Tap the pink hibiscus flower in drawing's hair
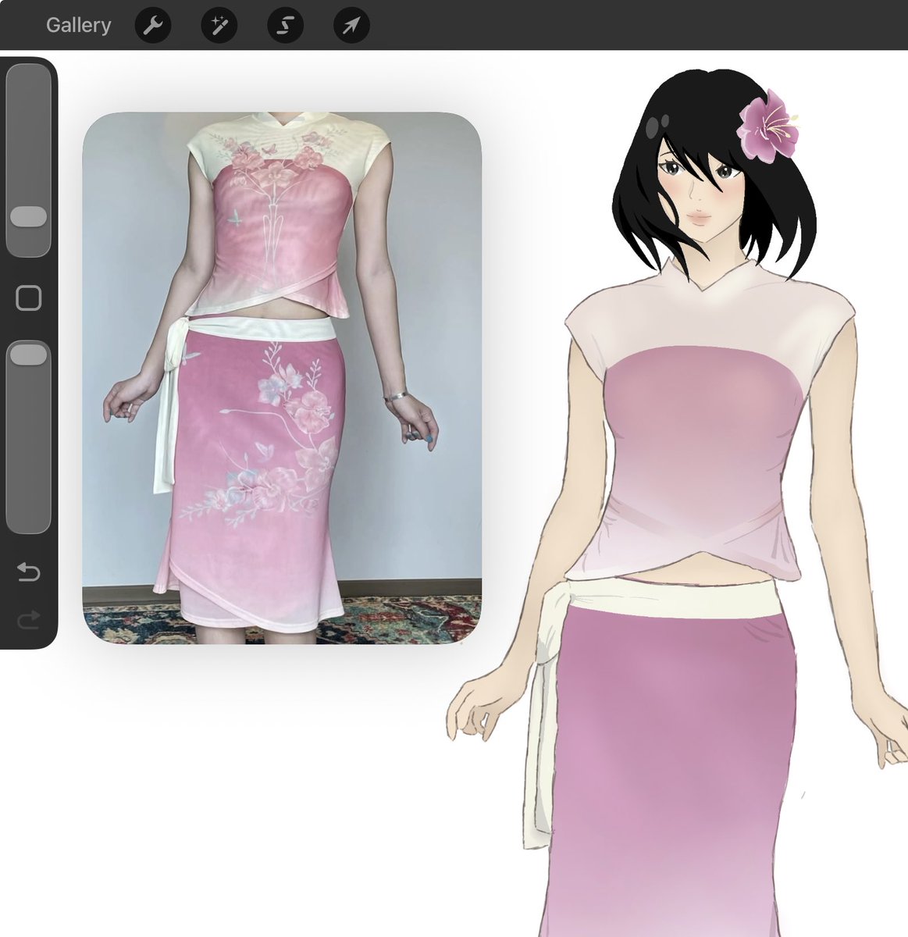908x937 pixels. (767, 125)
